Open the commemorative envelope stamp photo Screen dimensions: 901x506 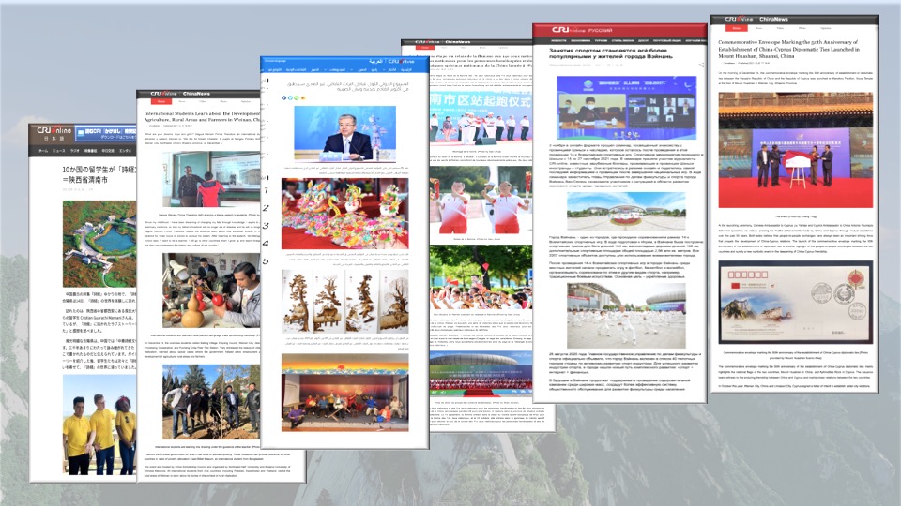pos(795,302)
